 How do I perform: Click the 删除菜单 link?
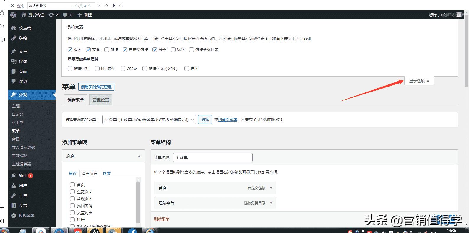pyautogui.click(x=162, y=219)
